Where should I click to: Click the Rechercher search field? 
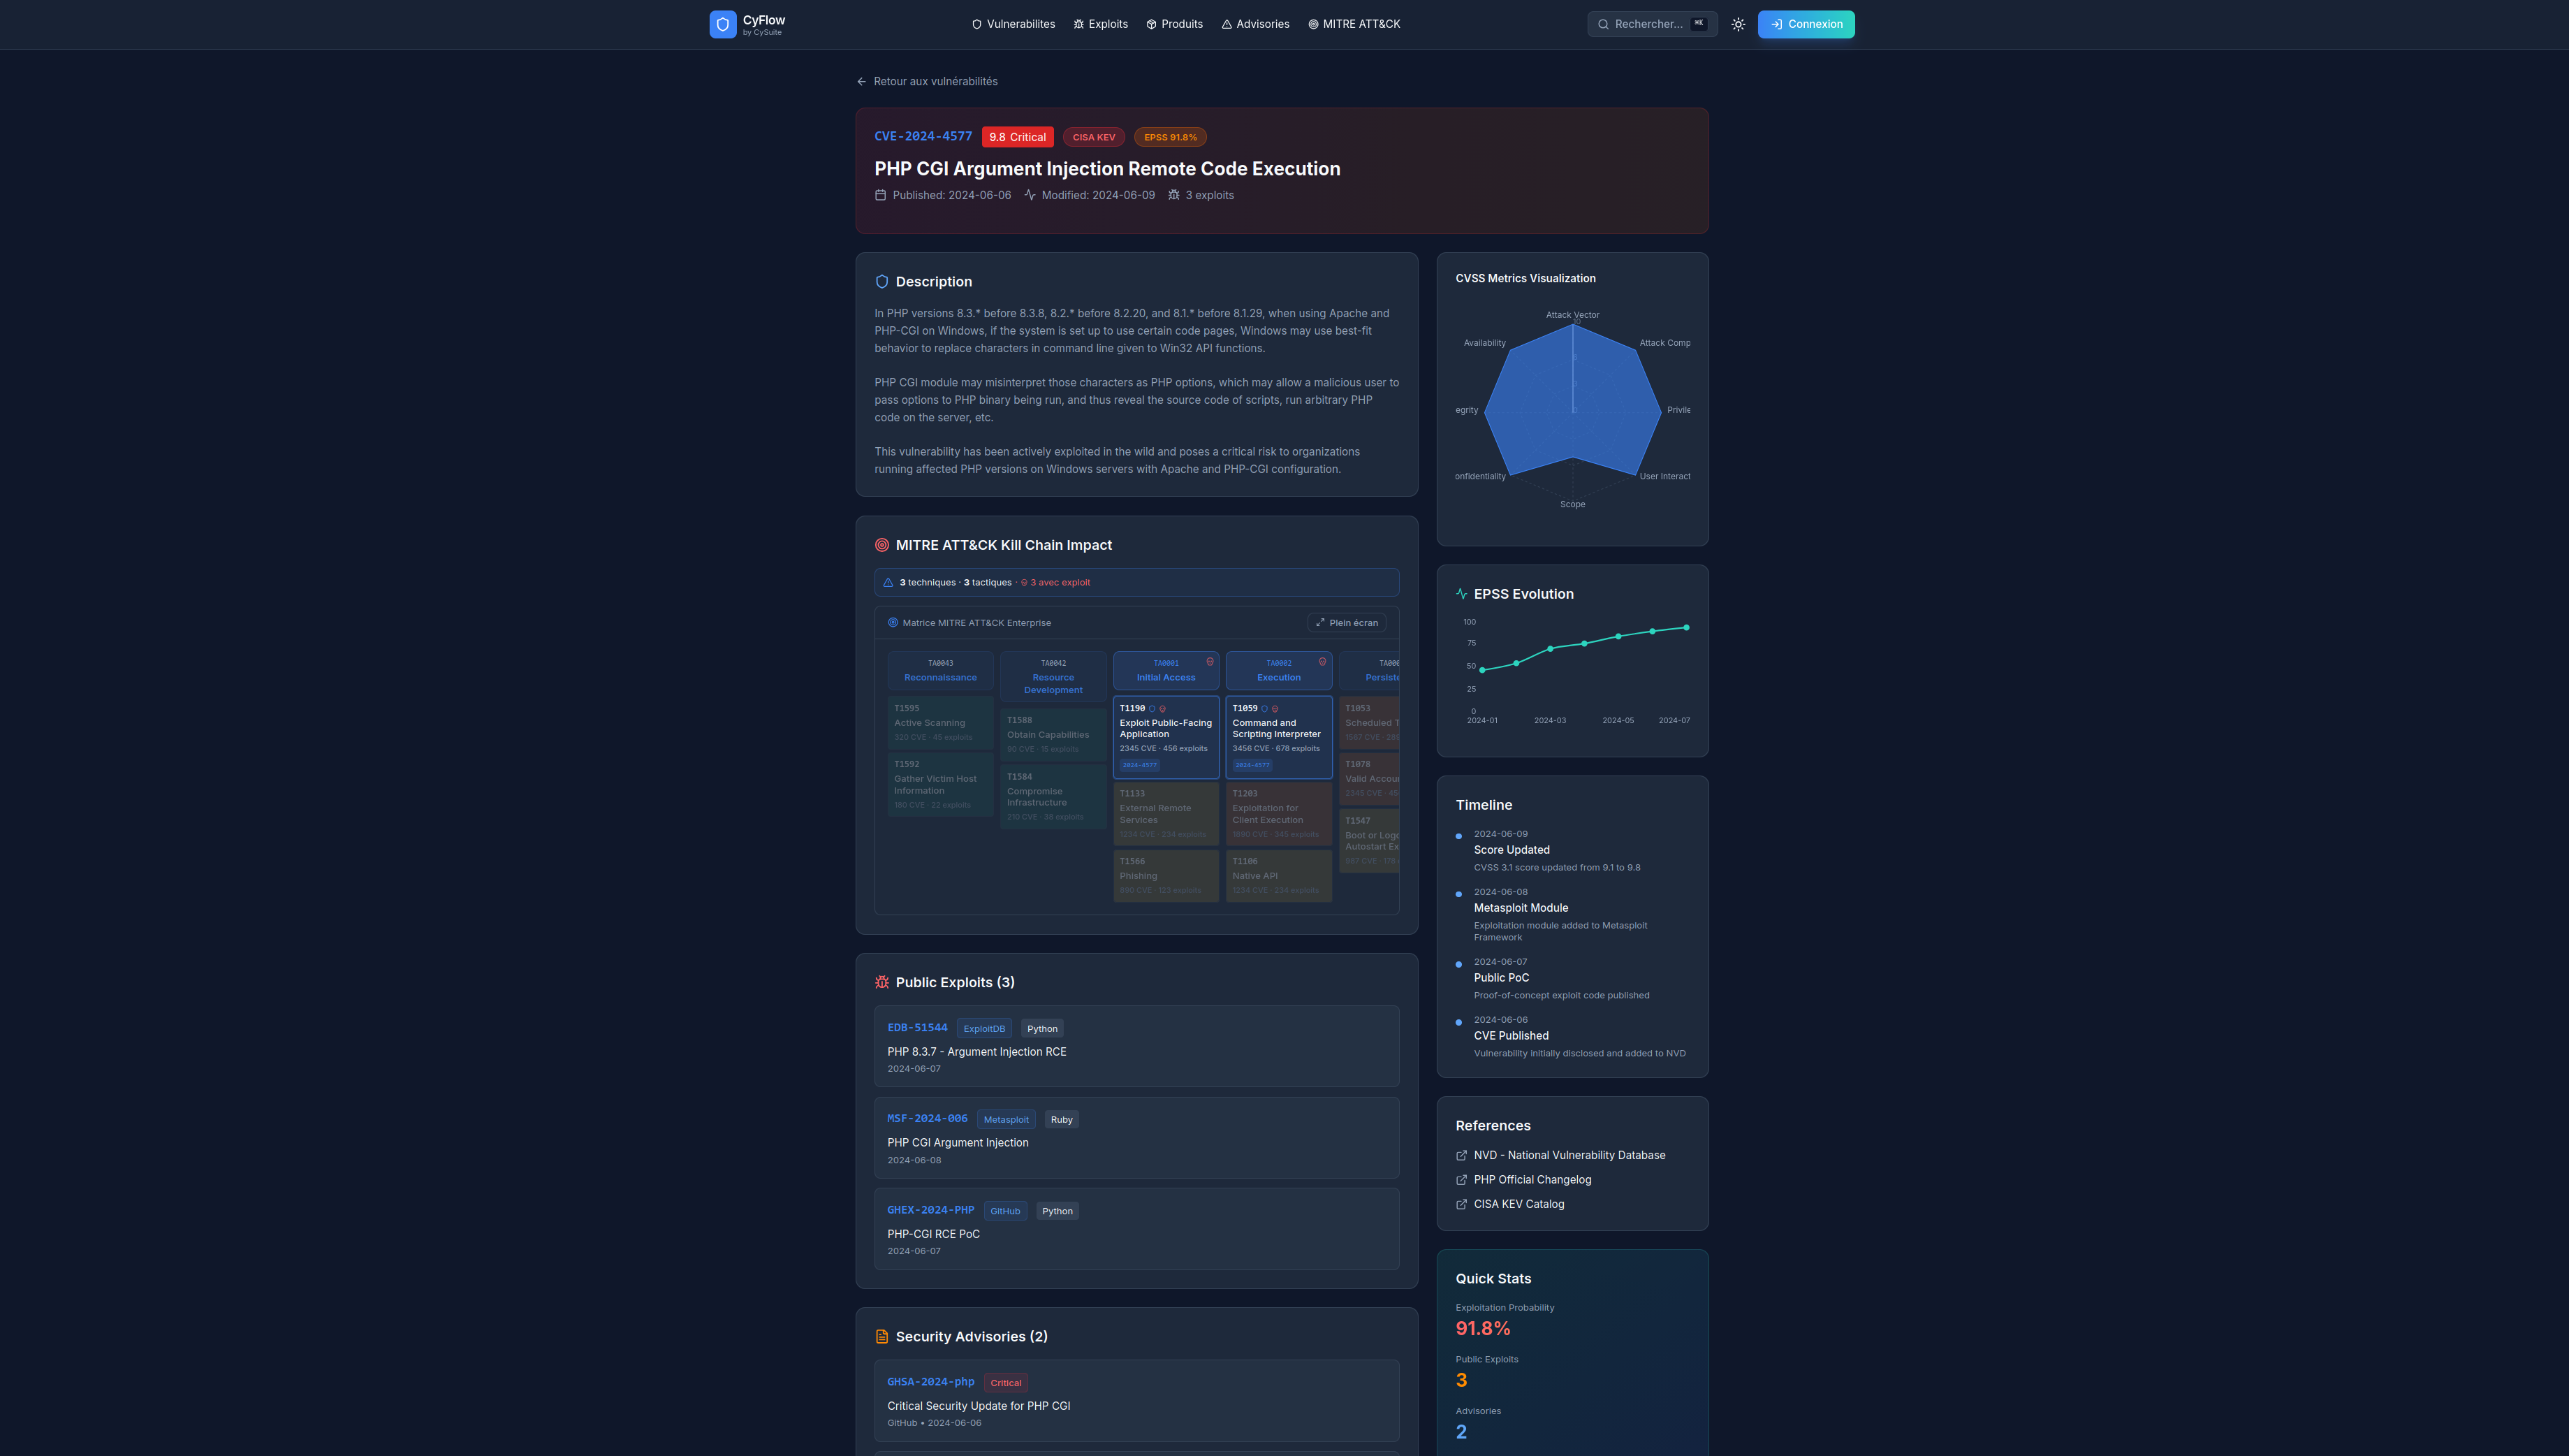1649,24
